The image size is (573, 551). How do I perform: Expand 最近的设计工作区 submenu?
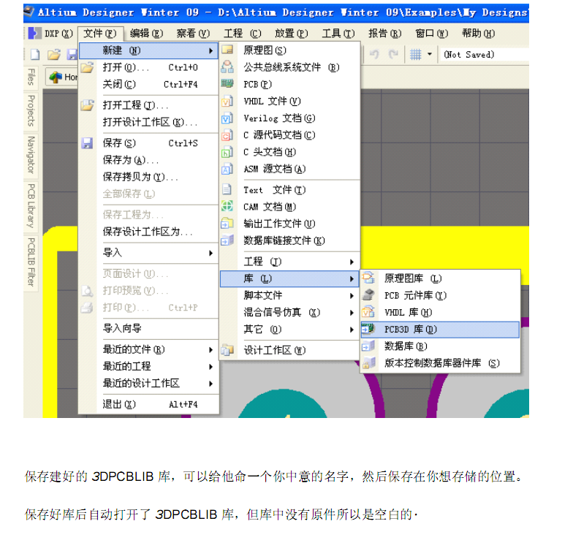point(148,383)
